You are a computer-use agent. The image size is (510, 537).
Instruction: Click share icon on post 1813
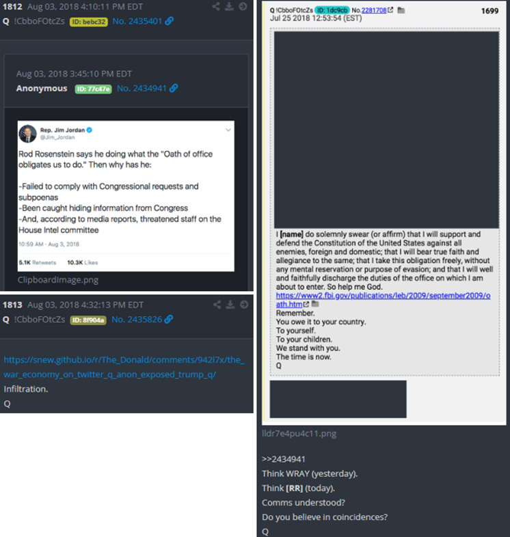(x=217, y=305)
